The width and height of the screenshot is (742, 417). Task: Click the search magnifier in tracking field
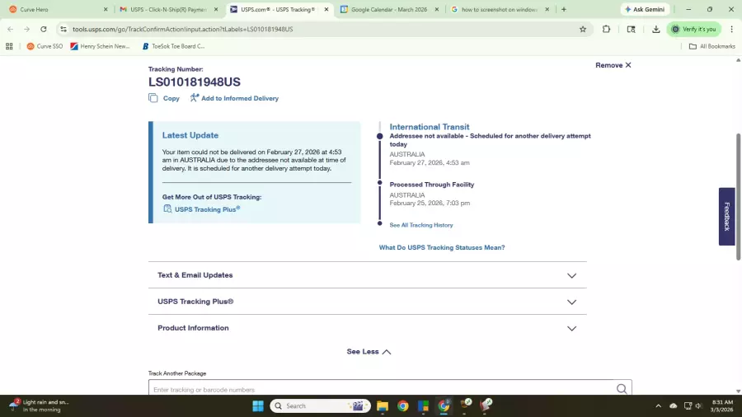pyautogui.click(x=622, y=389)
